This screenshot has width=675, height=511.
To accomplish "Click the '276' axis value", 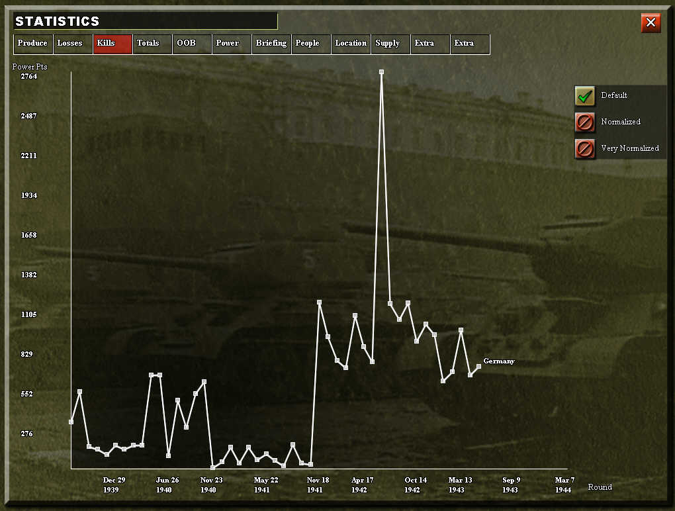I will point(26,434).
